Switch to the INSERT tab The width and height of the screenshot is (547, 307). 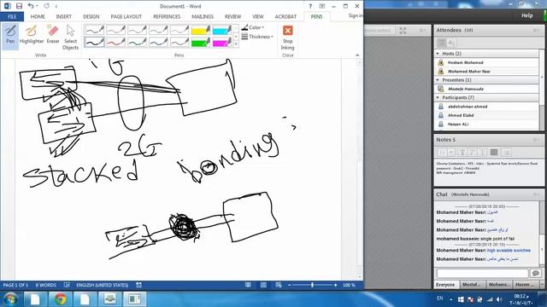point(64,16)
